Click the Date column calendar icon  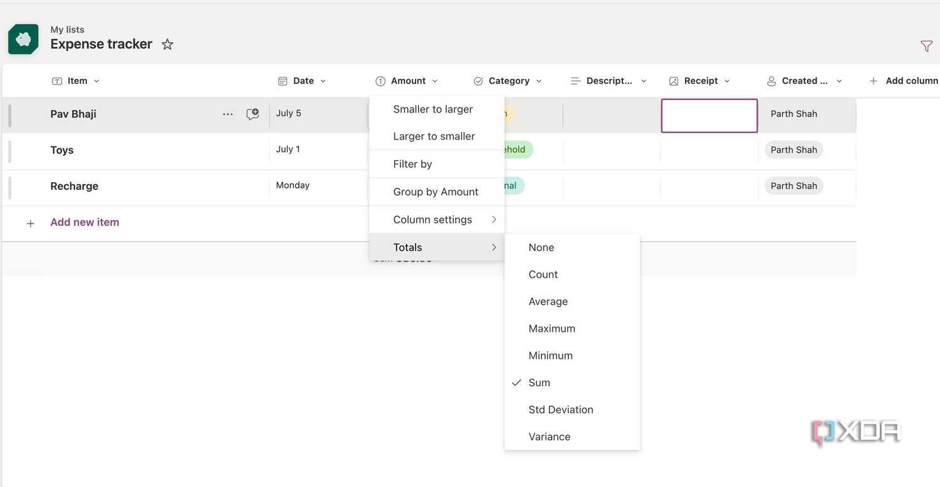pyautogui.click(x=283, y=81)
